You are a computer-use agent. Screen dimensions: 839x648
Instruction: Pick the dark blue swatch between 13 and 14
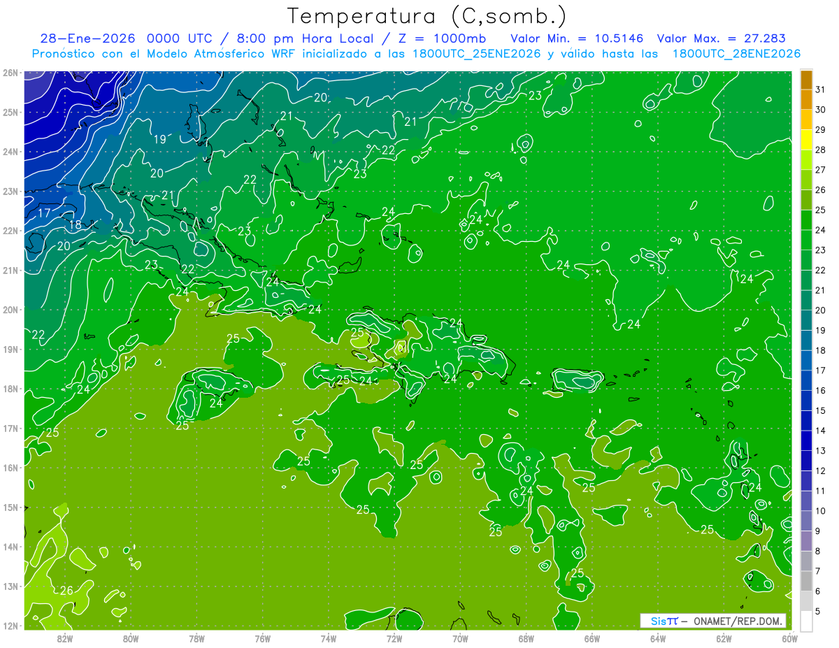(806, 441)
